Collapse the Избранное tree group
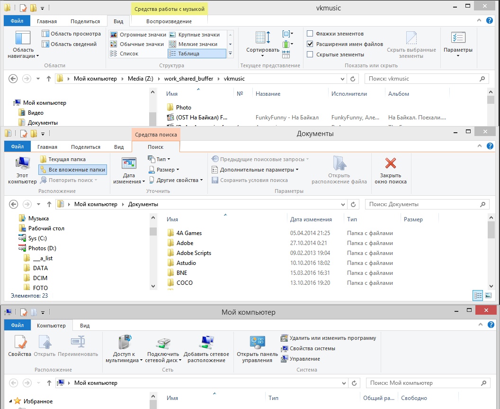The image size is (500, 409). 10,401
